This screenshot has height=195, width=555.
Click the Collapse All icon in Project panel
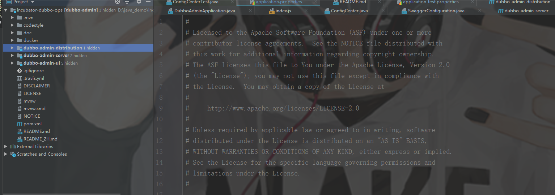click(x=128, y=2)
